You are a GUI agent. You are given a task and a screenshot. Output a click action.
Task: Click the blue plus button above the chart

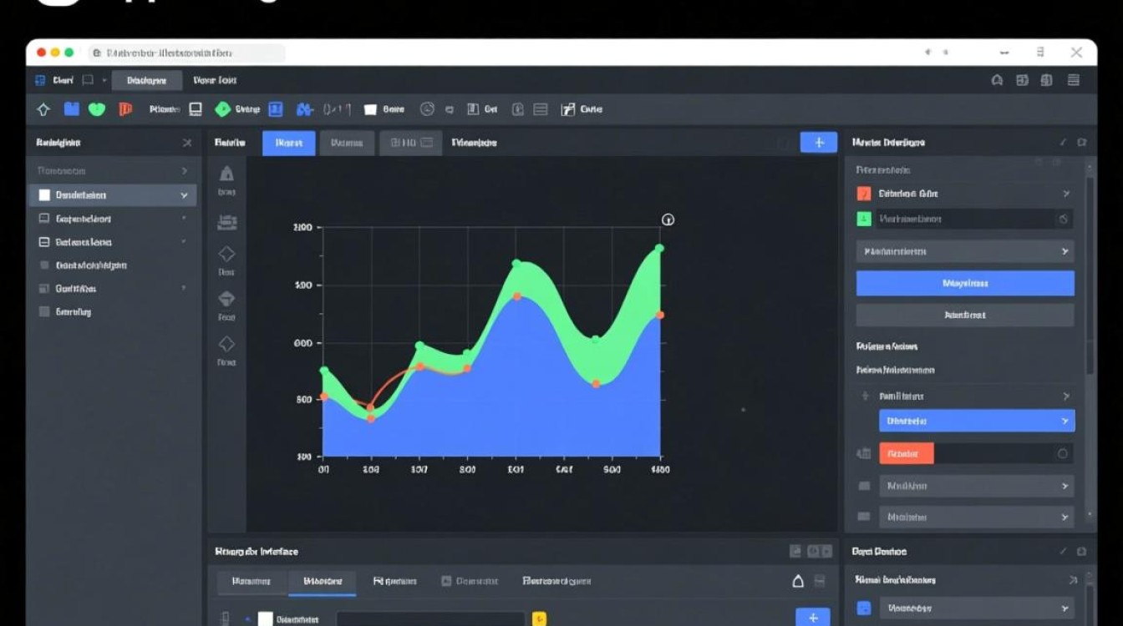(x=818, y=143)
